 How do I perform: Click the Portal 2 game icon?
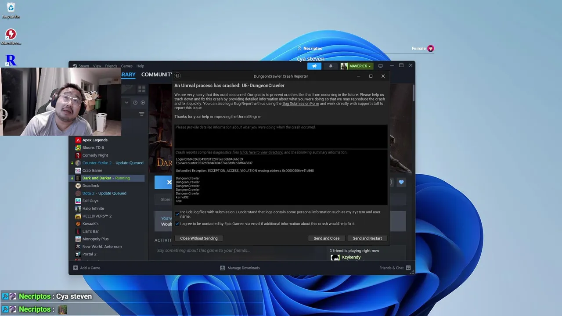click(x=78, y=254)
